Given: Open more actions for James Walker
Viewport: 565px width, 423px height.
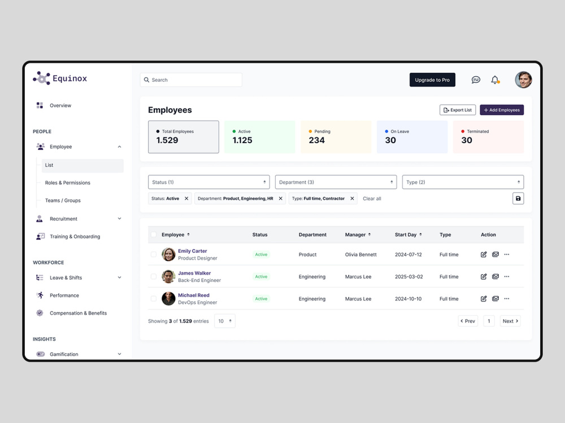Looking at the screenshot, I should pyautogui.click(x=507, y=276).
